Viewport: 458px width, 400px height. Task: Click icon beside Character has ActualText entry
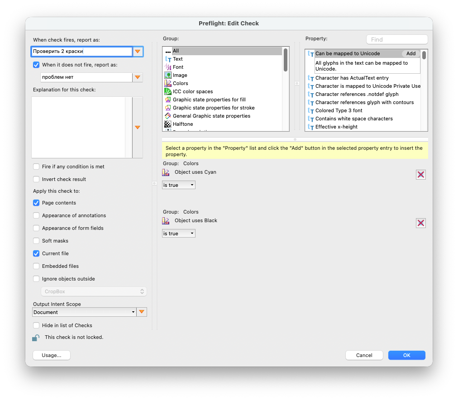coord(311,78)
